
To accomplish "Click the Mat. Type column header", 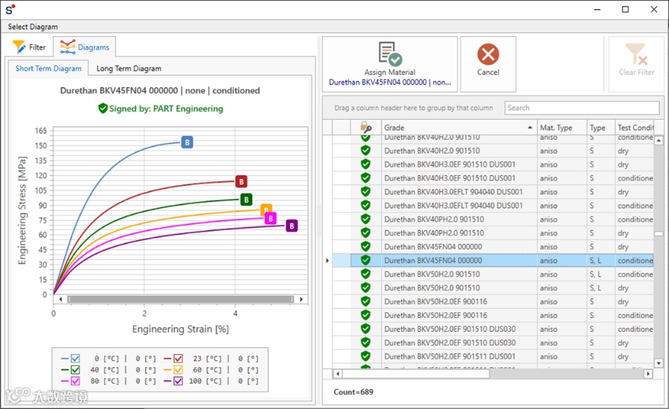I will [561, 128].
